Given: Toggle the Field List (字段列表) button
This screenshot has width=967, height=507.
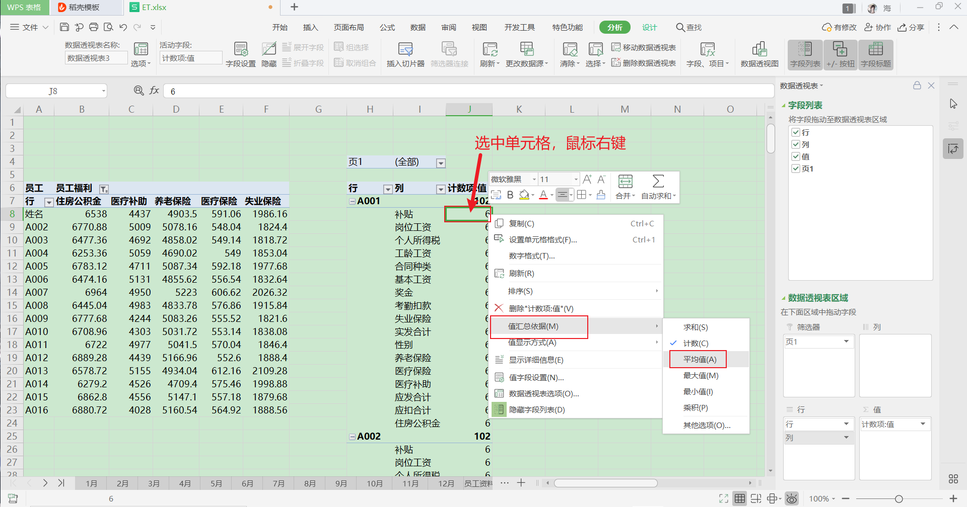Looking at the screenshot, I should [x=805, y=54].
